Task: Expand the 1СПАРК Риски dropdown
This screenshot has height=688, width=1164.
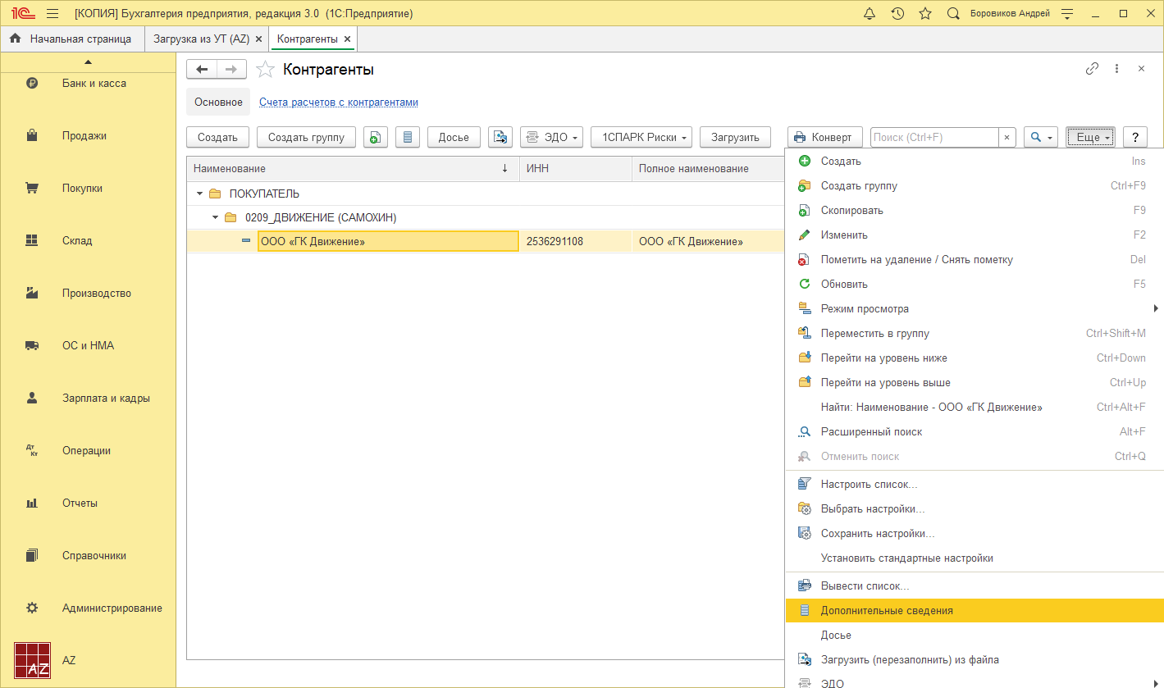Action: [641, 137]
